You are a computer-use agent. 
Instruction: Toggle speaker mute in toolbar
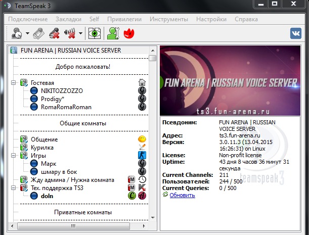click(x=70, y=34)
